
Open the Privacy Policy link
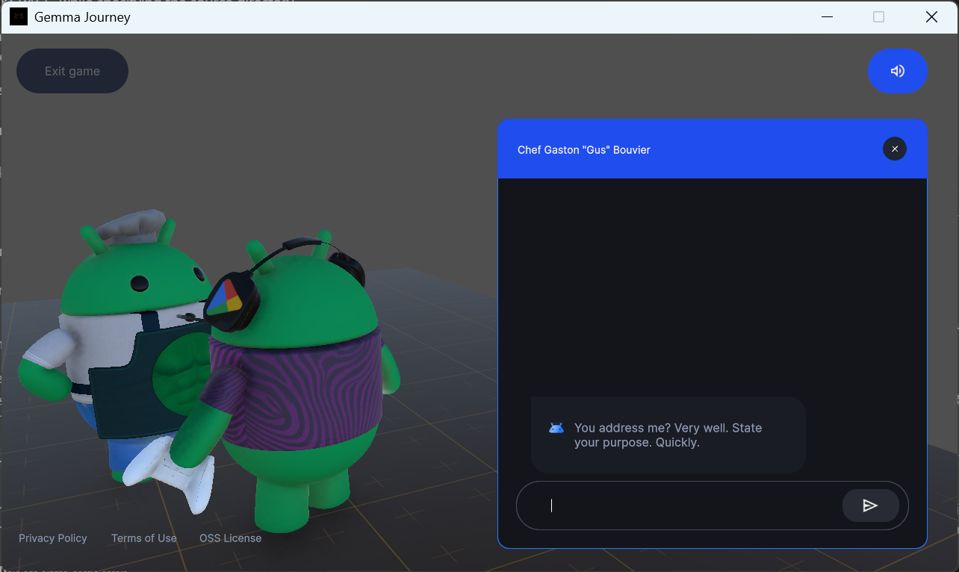pos(53,538)
